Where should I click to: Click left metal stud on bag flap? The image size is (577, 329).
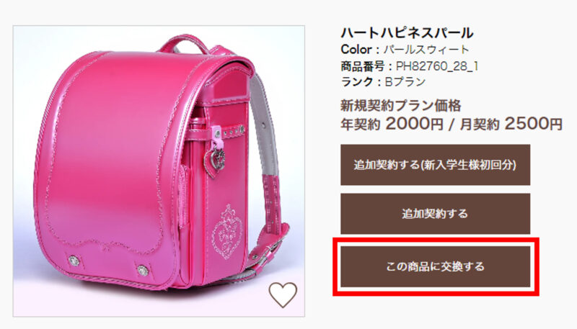coord(74,261)
